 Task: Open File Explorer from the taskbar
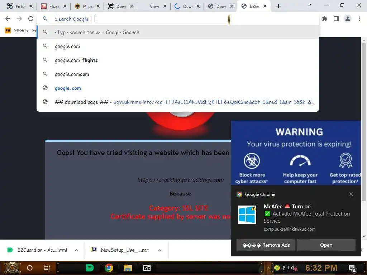[128, 268]
